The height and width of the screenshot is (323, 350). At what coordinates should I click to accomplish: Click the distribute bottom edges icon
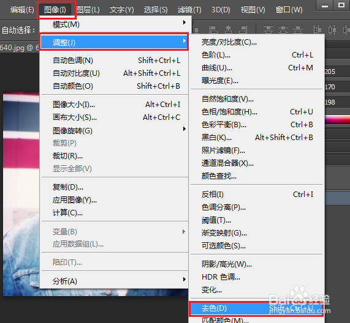coord(298,29)
